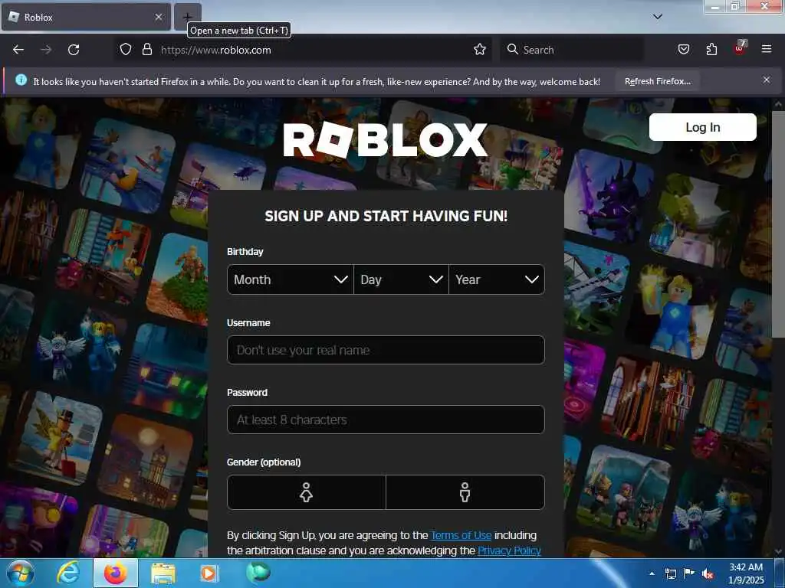The image size is (785, 588).
Task: Click the Roblox logo
Action: click(385, 140)
